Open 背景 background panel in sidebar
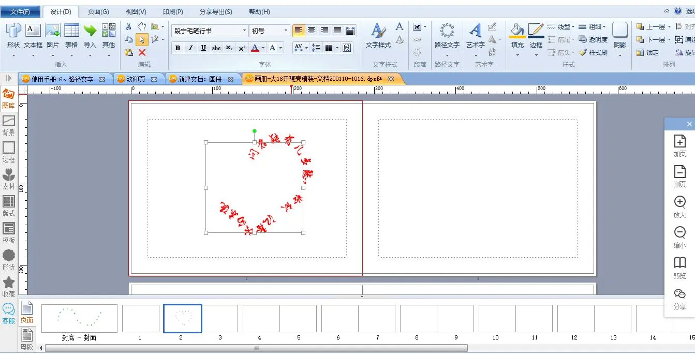Image resolution: width=695 pixels, height=354 pixels. [x=9, y=125]
